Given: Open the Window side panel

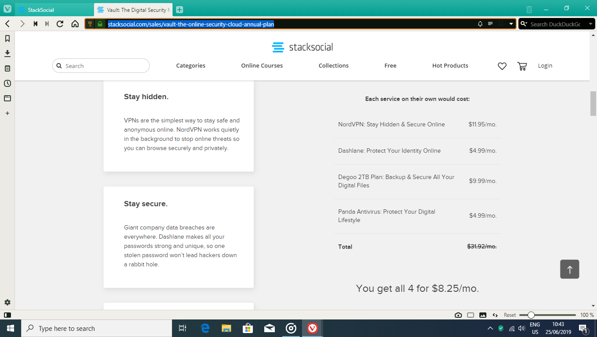Looking at the screenshot, I should (x=7, y=98).
